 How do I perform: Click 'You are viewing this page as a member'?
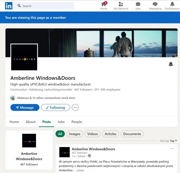tap(35, 18)
